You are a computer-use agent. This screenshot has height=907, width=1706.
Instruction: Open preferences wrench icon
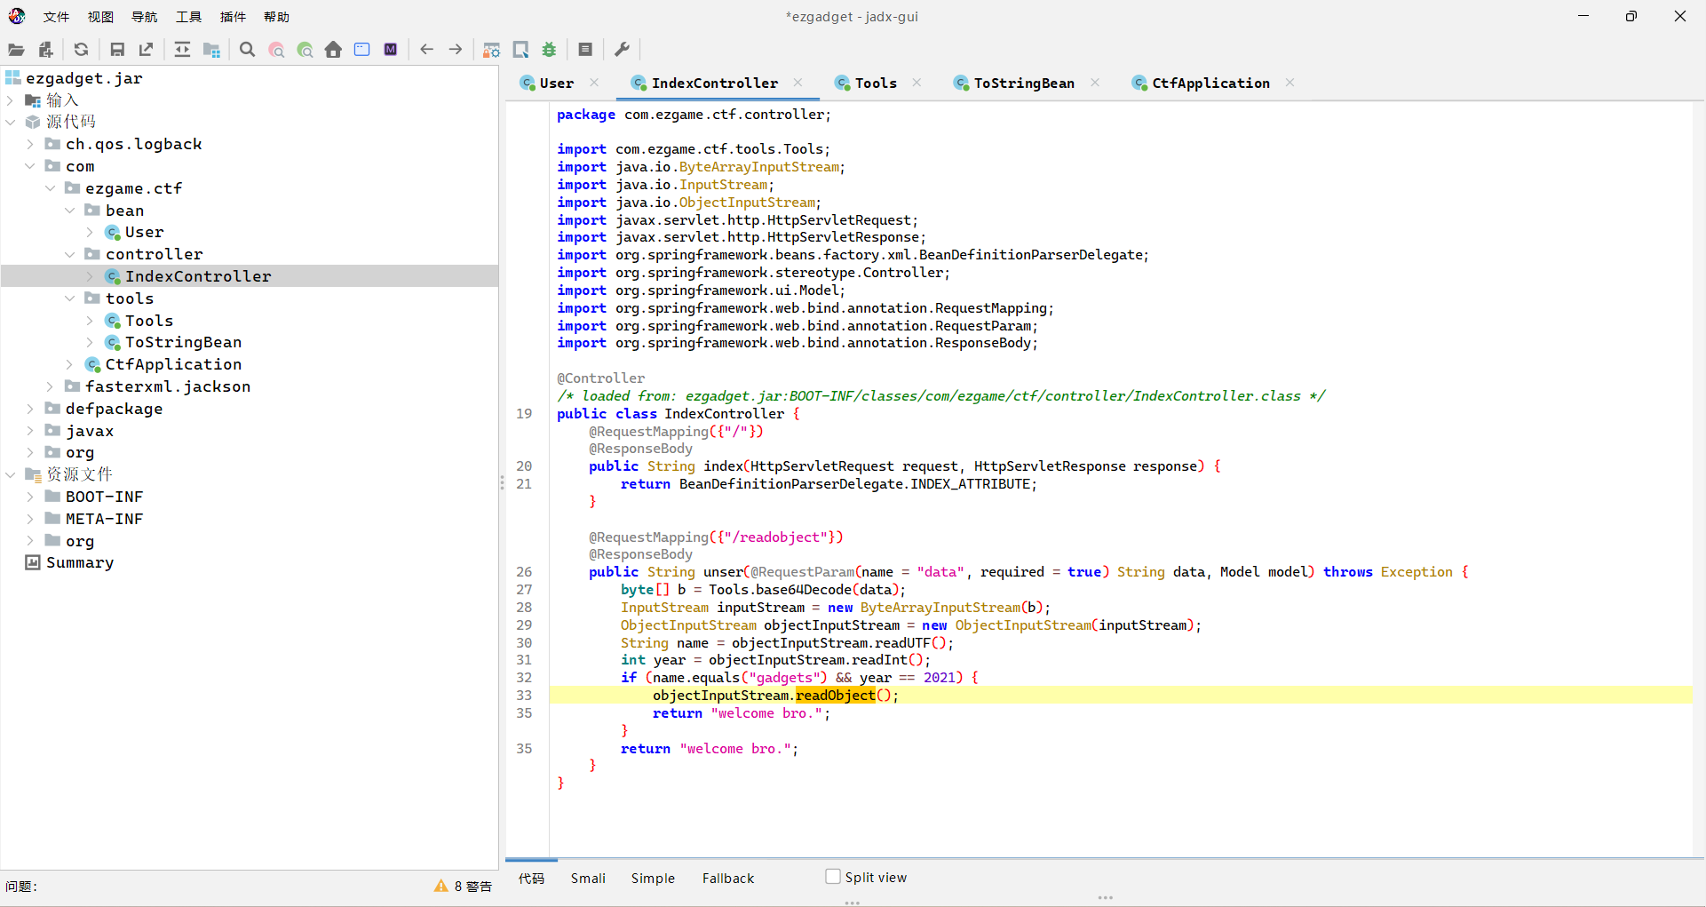(622, 50)
